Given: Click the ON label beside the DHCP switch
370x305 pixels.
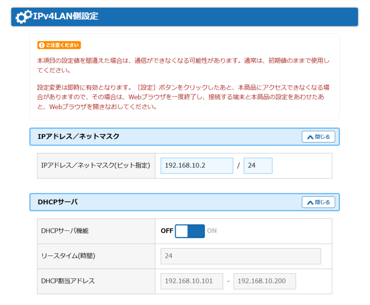Looking at the screenshot, I should 212,231.
